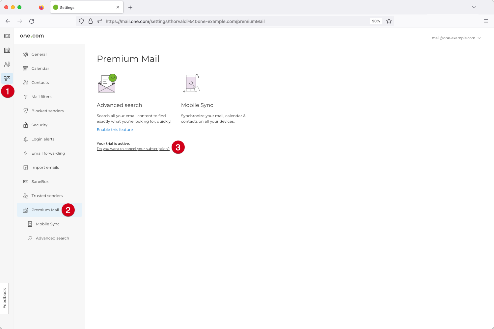Open the Firefox application menu
Image resolution: width=494 pixels, height=329 pixels.
486,21
